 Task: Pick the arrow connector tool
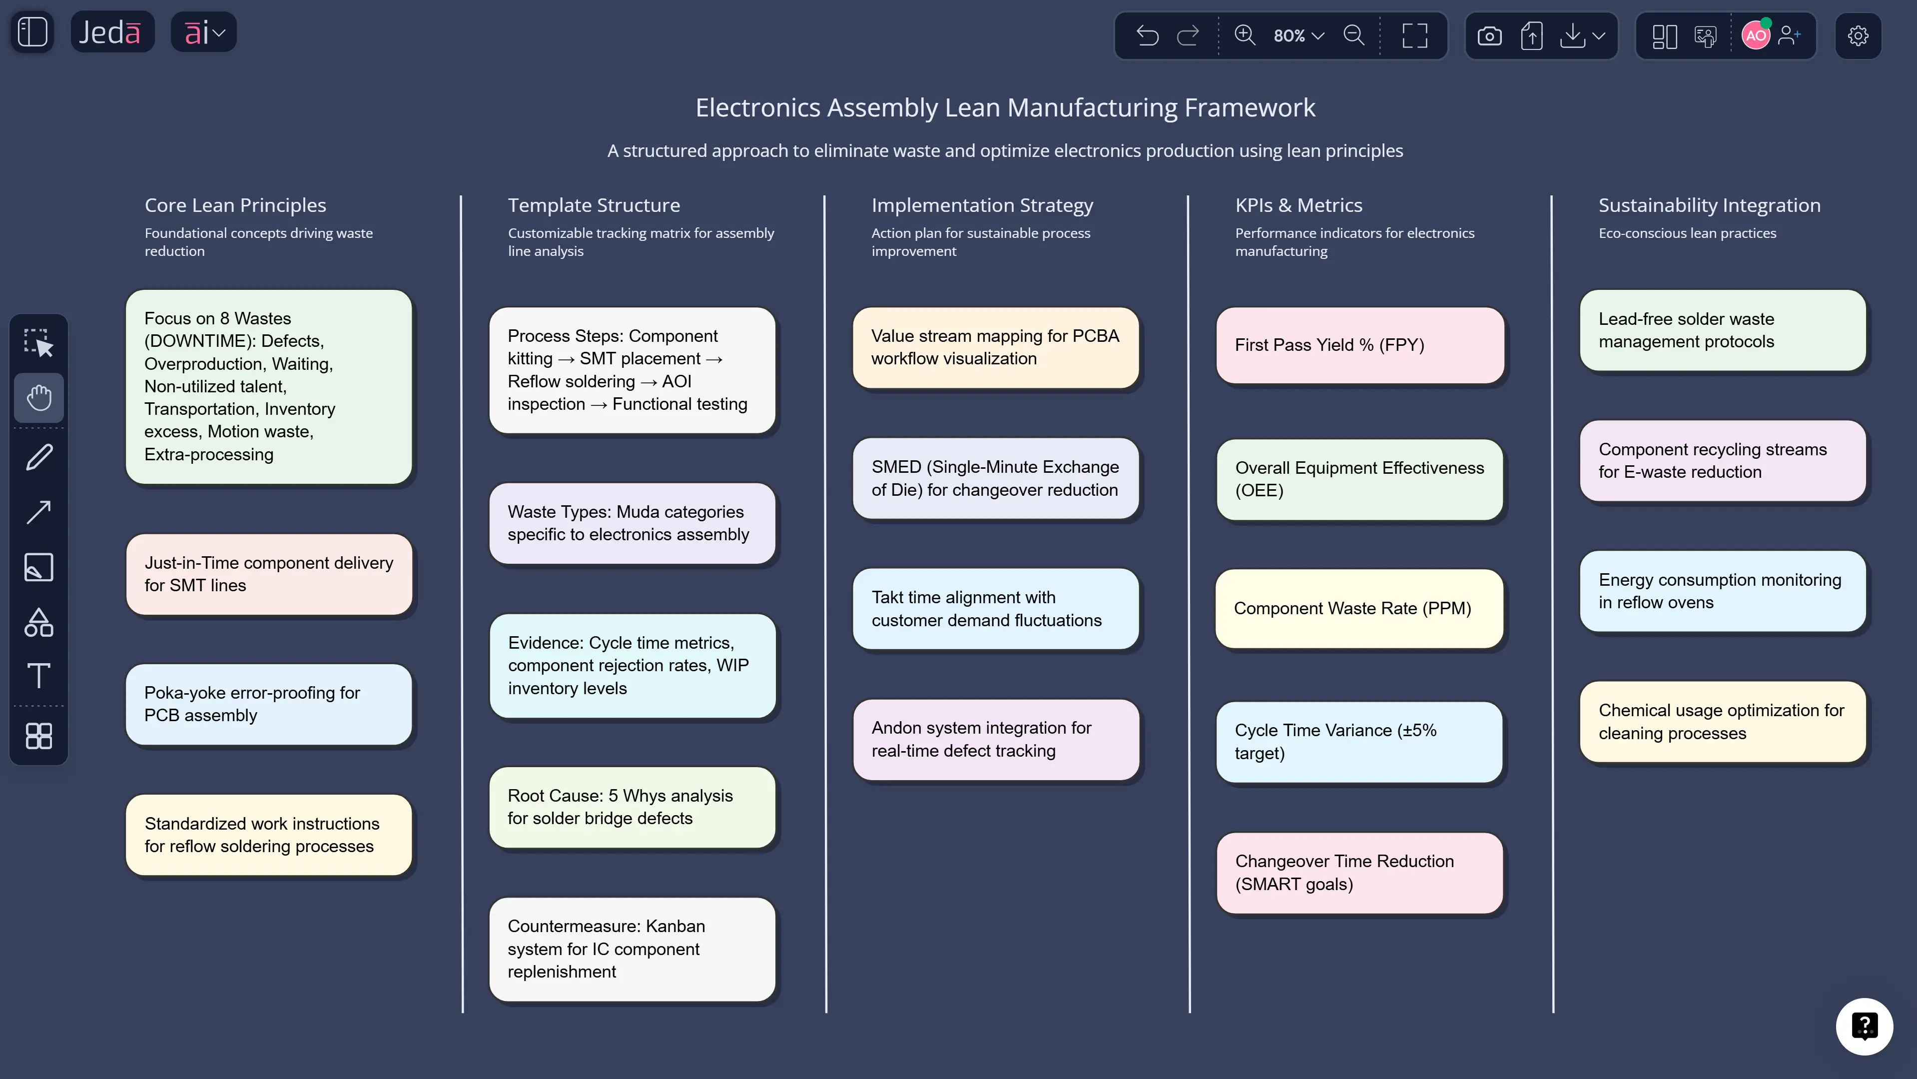point(38,512)
